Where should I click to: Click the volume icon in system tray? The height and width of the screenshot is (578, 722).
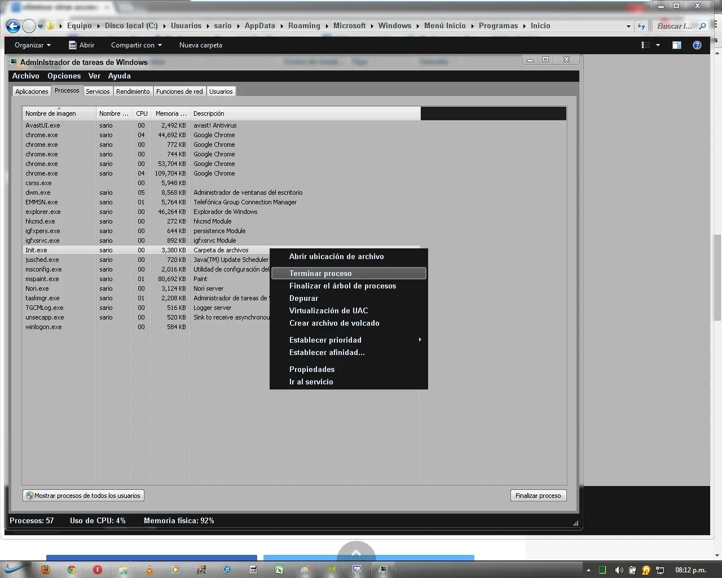(618, 570)
